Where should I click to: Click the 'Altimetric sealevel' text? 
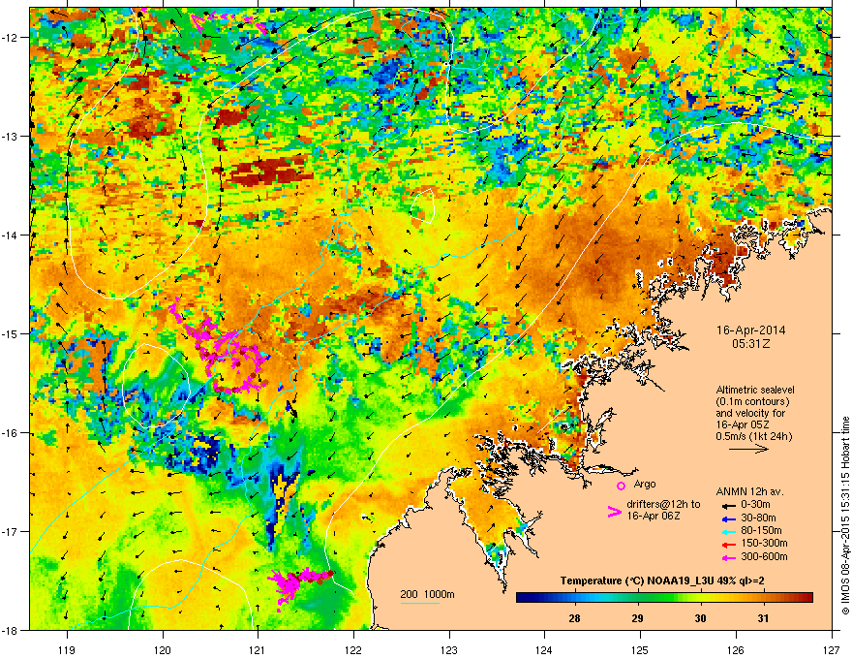[755, 390]
